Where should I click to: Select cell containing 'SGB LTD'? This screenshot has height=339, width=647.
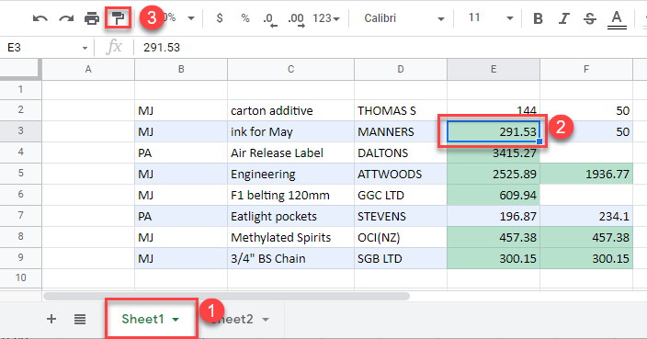click(401, 258)
